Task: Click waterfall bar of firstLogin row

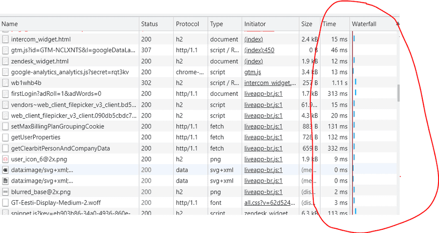Action: coord(355,92)
